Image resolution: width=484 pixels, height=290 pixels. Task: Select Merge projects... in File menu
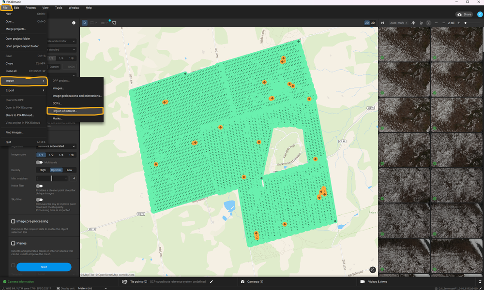point(24,29)
